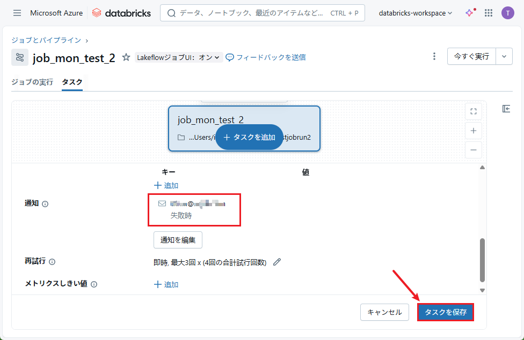This screenshot has height=340, width=524.
Task: Click the 今すぐ実行 button
Action: pyautogui.click(x=471, y=56)
